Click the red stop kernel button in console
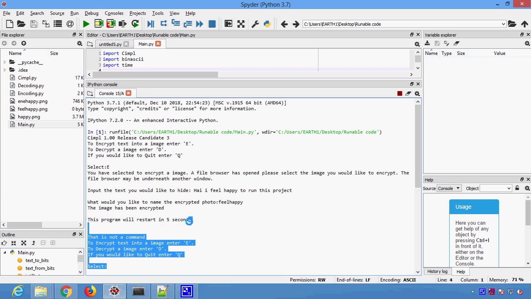The height and width of the screenshot is (299, 531). click(x=399, y=93)
